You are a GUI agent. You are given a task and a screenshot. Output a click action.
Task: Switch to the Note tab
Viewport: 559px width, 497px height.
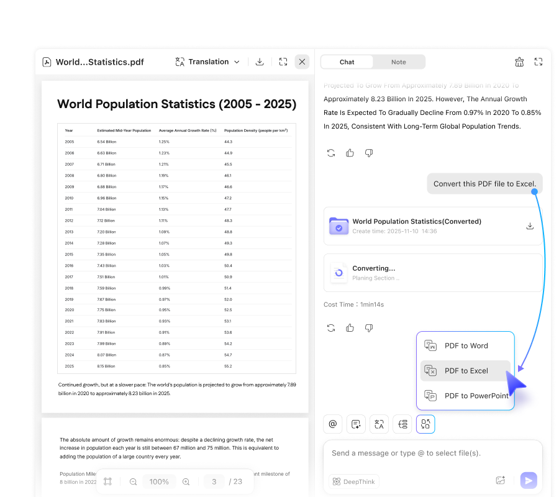(399, 62)
